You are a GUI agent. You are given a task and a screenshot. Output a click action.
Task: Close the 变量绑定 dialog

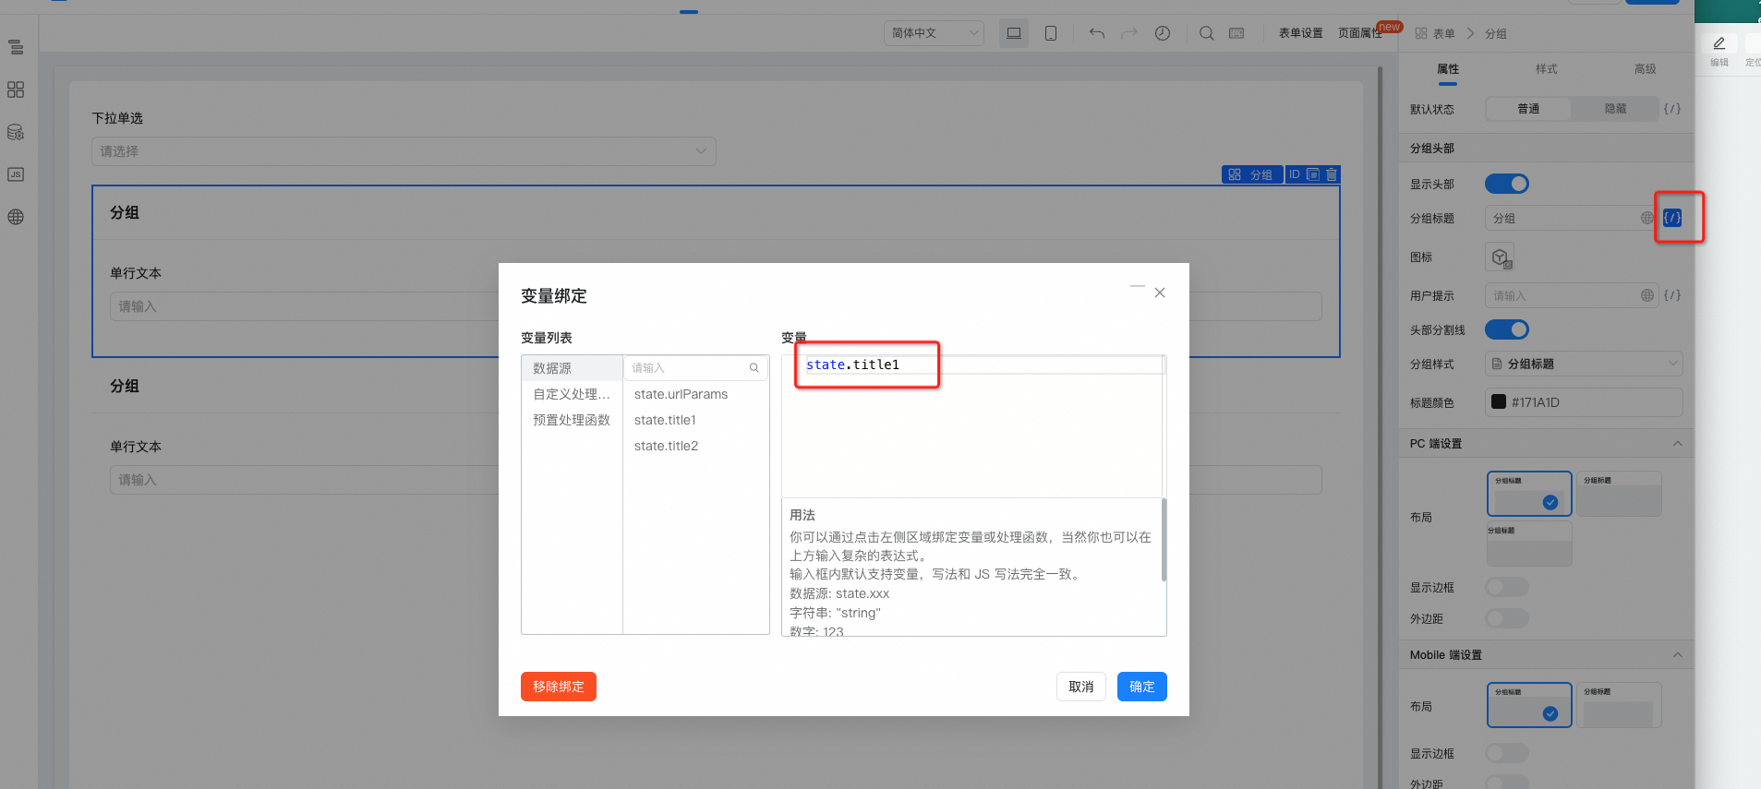(x=1160, y=293)
